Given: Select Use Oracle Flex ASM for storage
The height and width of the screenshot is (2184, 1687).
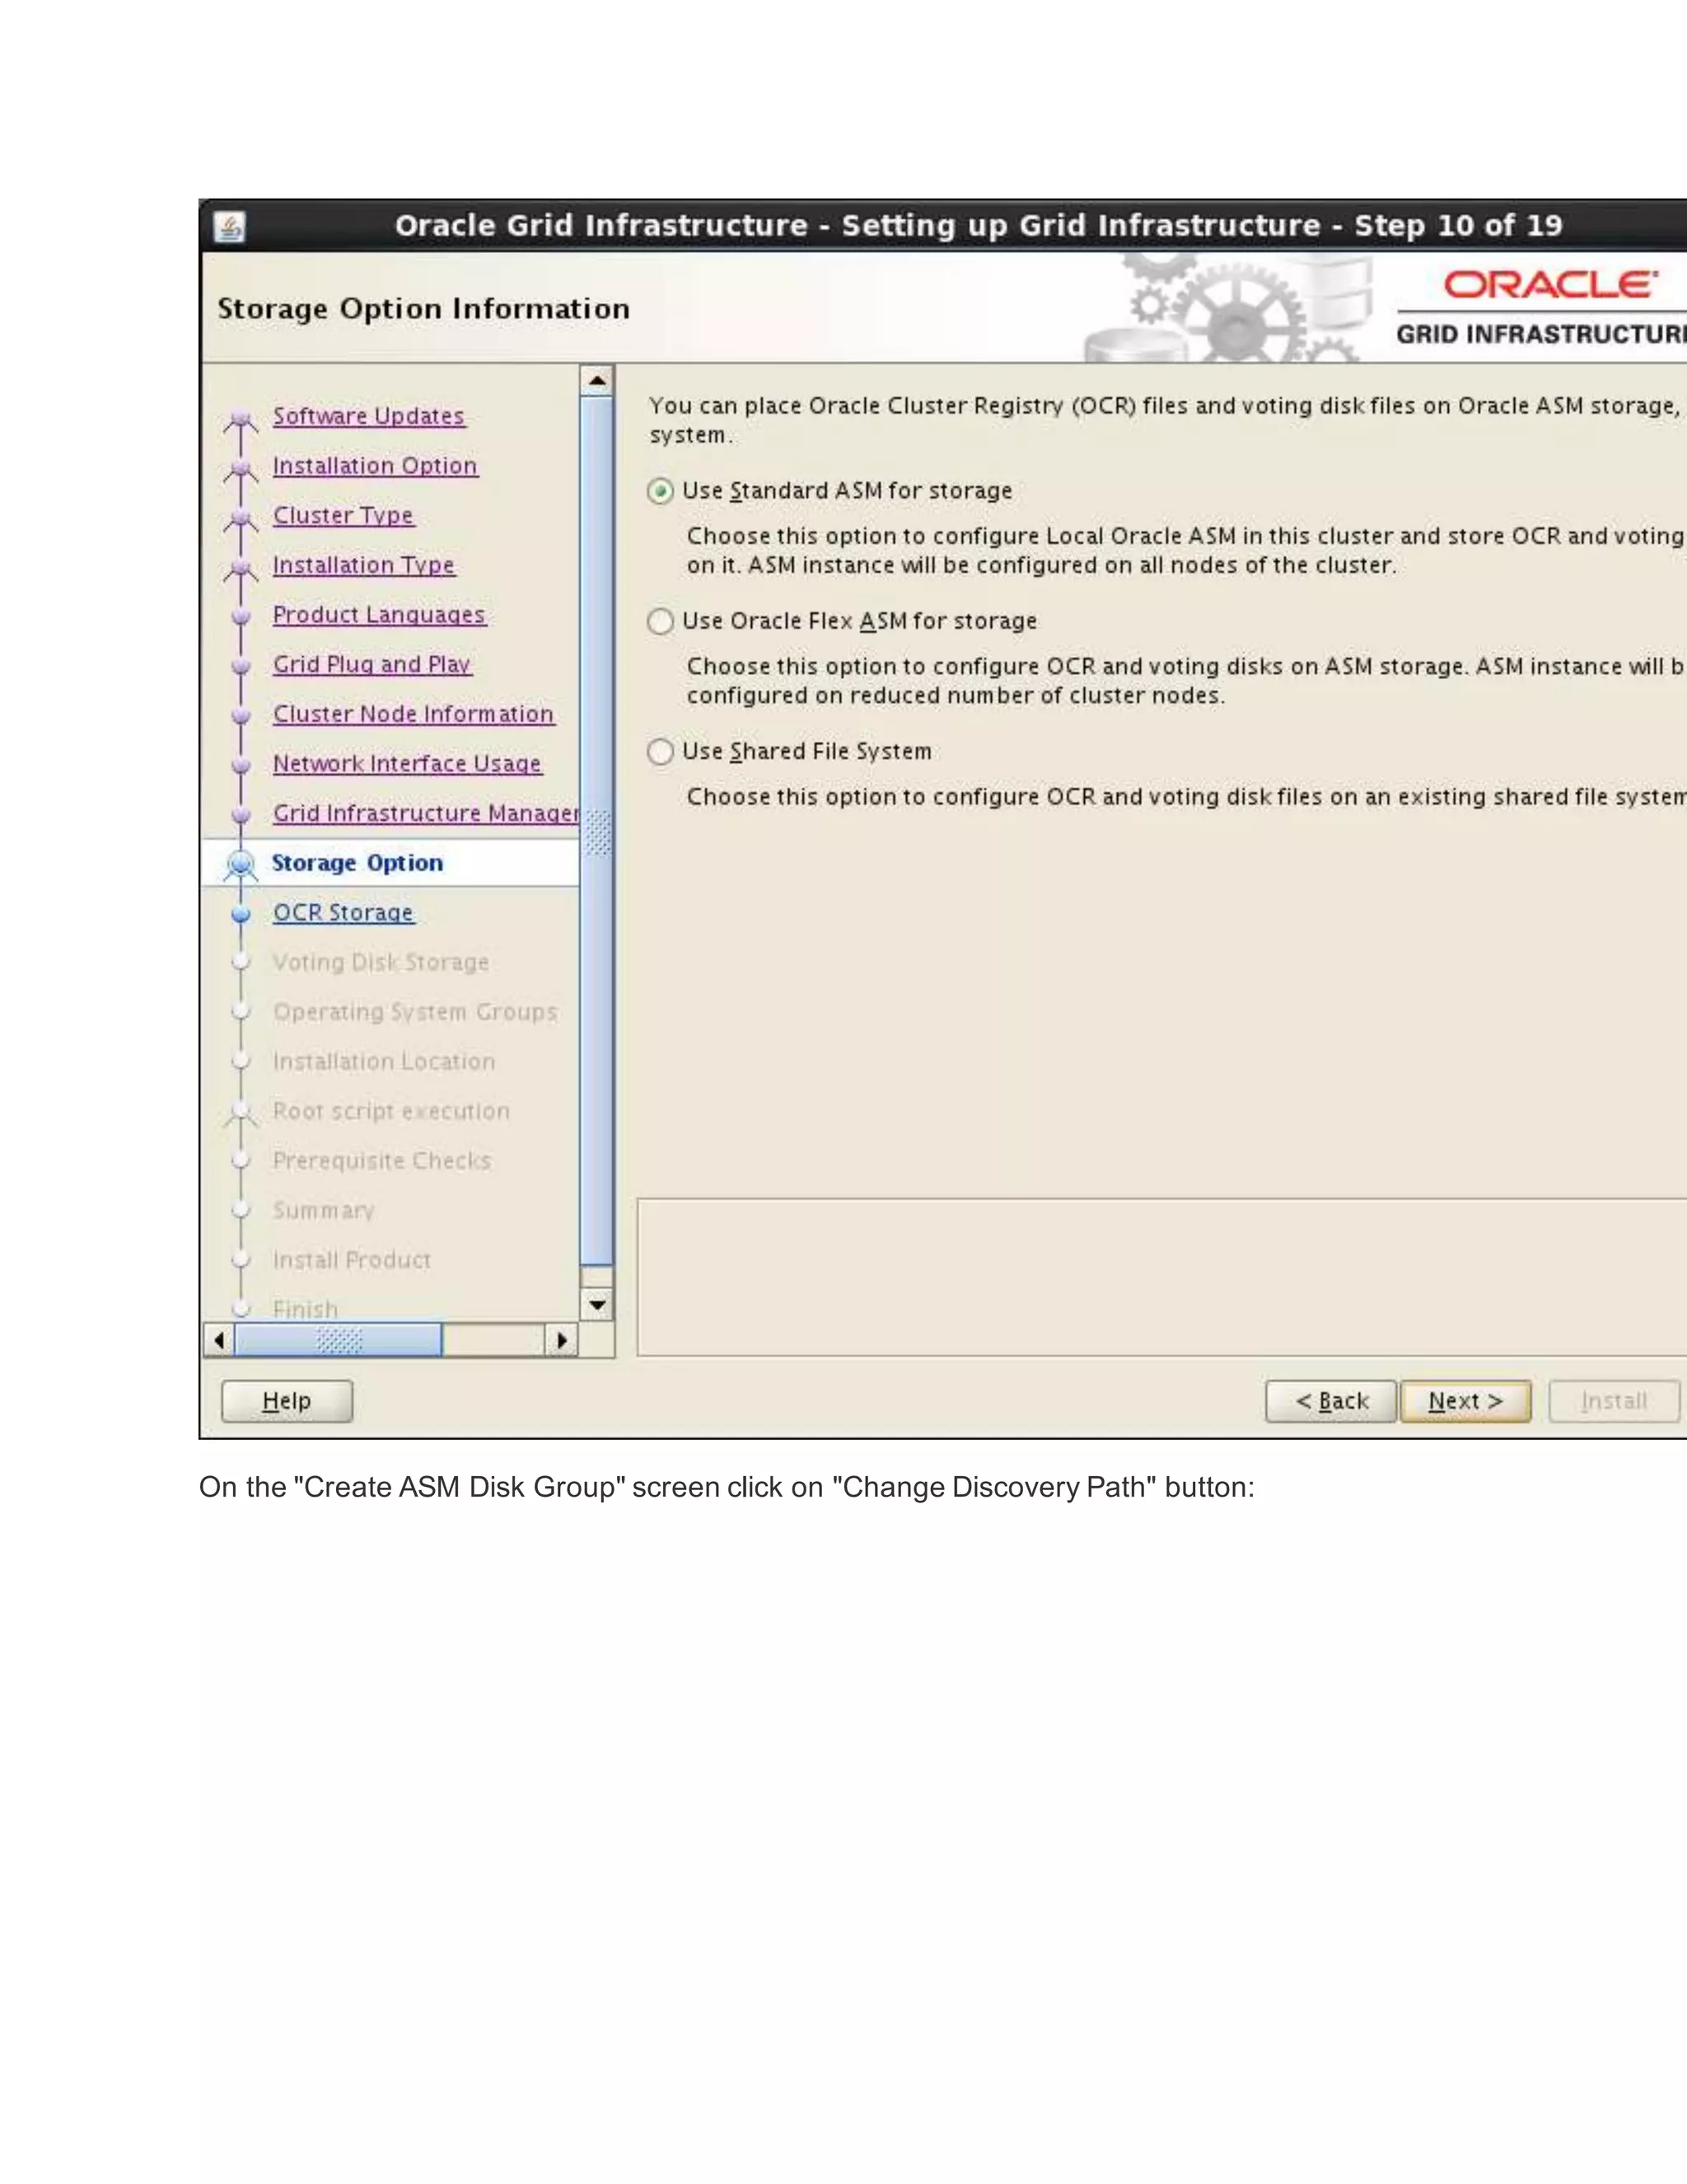Looking at the screenshot, I should point(660,621).
